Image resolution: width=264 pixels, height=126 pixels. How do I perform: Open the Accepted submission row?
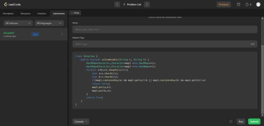[x=34, y=34]
